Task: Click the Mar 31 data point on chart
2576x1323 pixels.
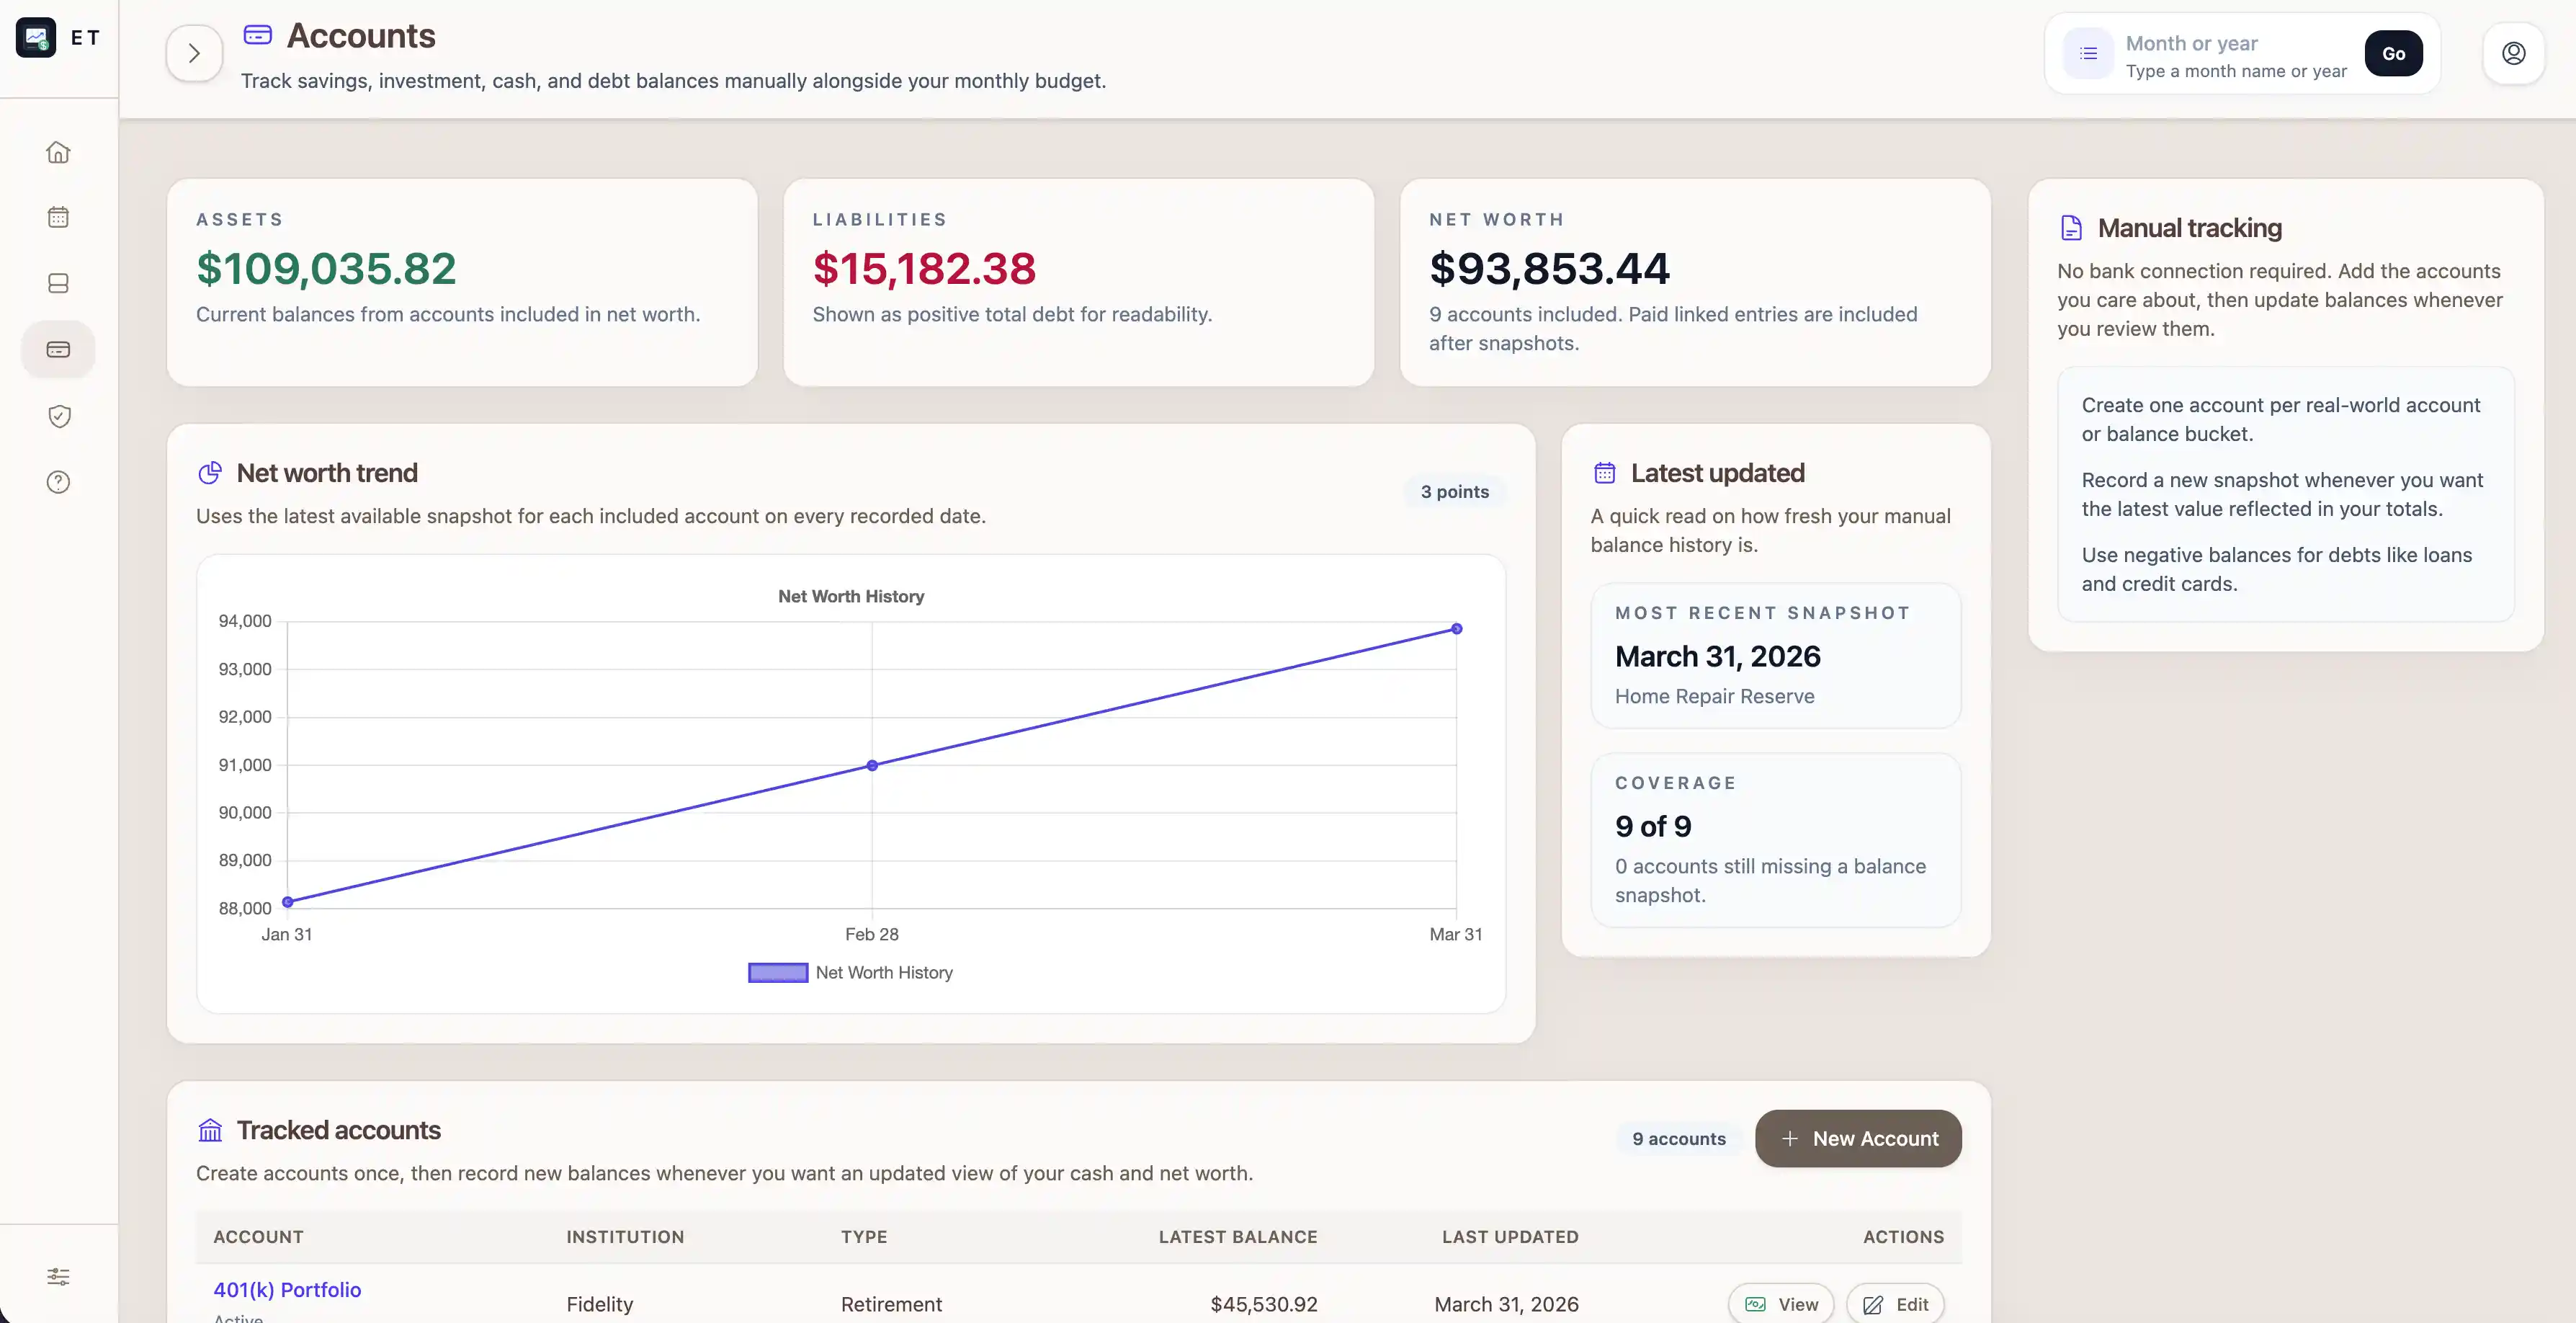Action: click(1456, 629)
